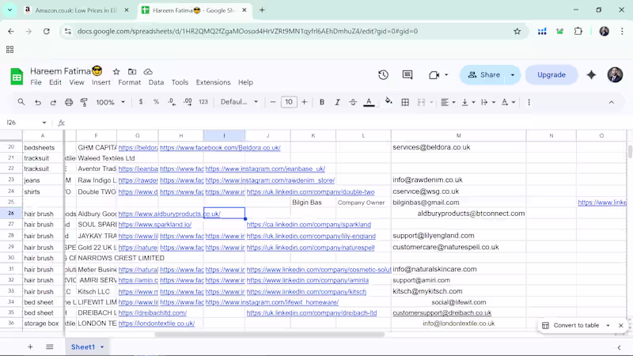
Task: Click the Share button
Action: pos(484,74)
